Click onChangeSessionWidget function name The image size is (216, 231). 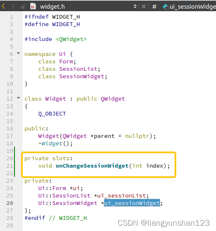[x=92, y=166]
